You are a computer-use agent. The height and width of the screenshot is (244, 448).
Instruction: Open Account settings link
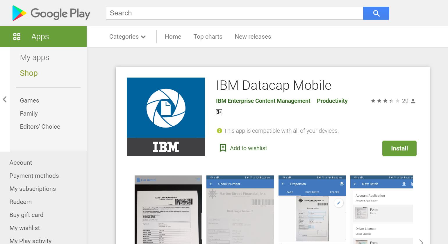pos(21,163)
